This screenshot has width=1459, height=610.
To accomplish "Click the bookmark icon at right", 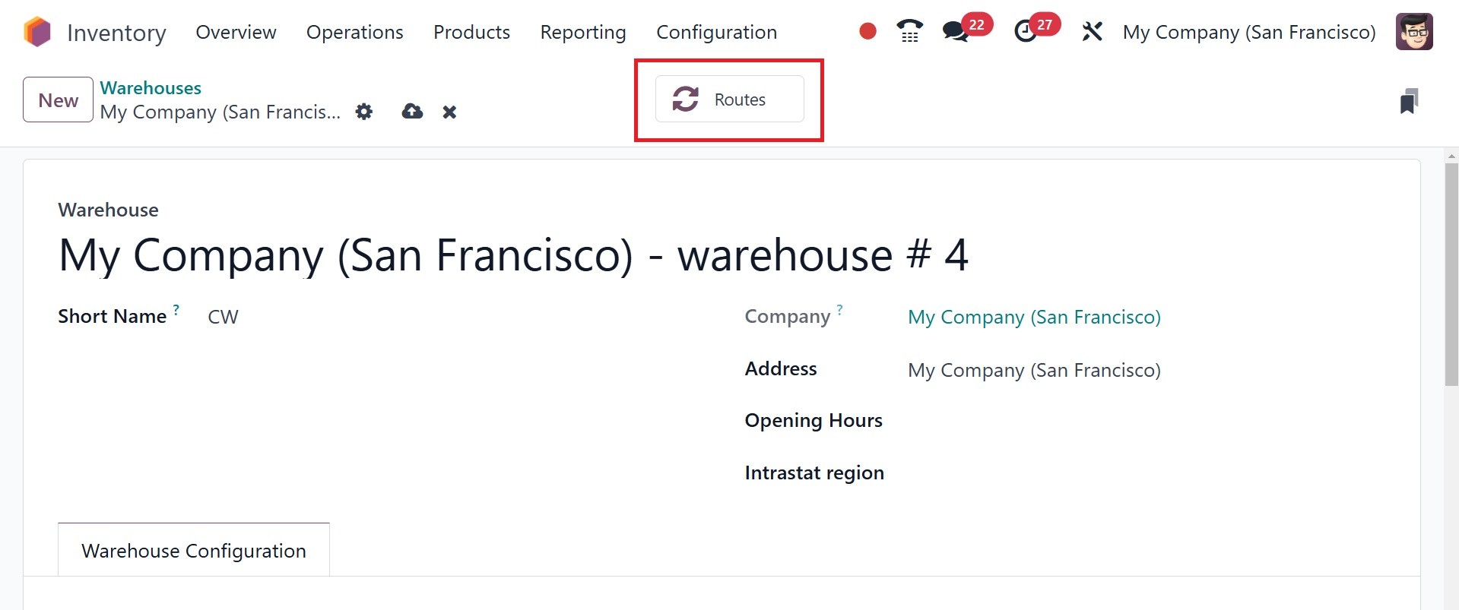I will (x=1409, y=101).
